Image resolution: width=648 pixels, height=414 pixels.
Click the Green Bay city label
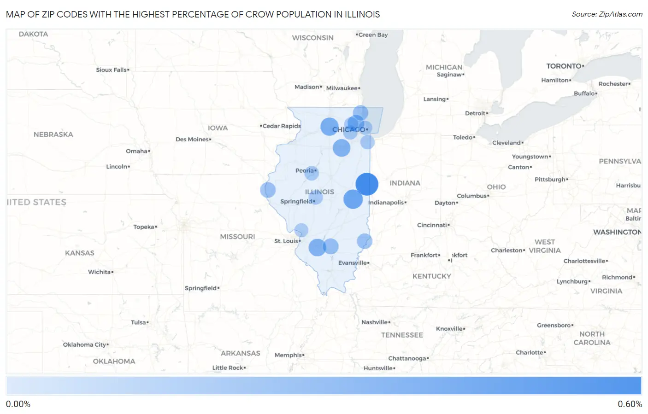372,35
